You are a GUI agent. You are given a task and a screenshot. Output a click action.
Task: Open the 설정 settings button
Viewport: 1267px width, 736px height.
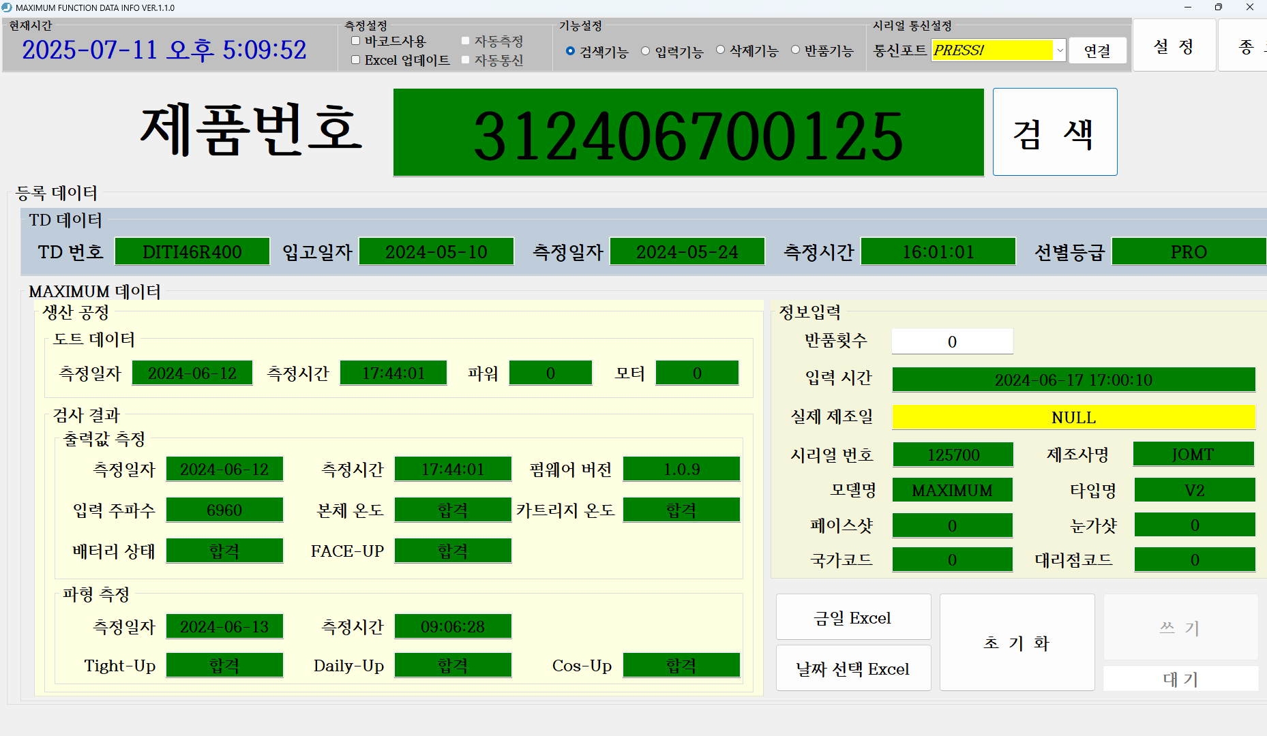tap(1174, 46)
